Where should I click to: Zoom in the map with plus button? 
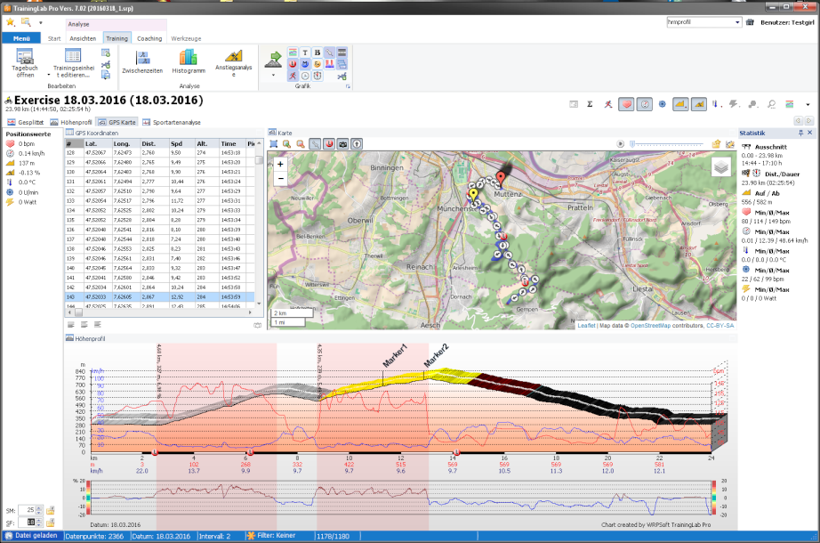click(281, 164)
